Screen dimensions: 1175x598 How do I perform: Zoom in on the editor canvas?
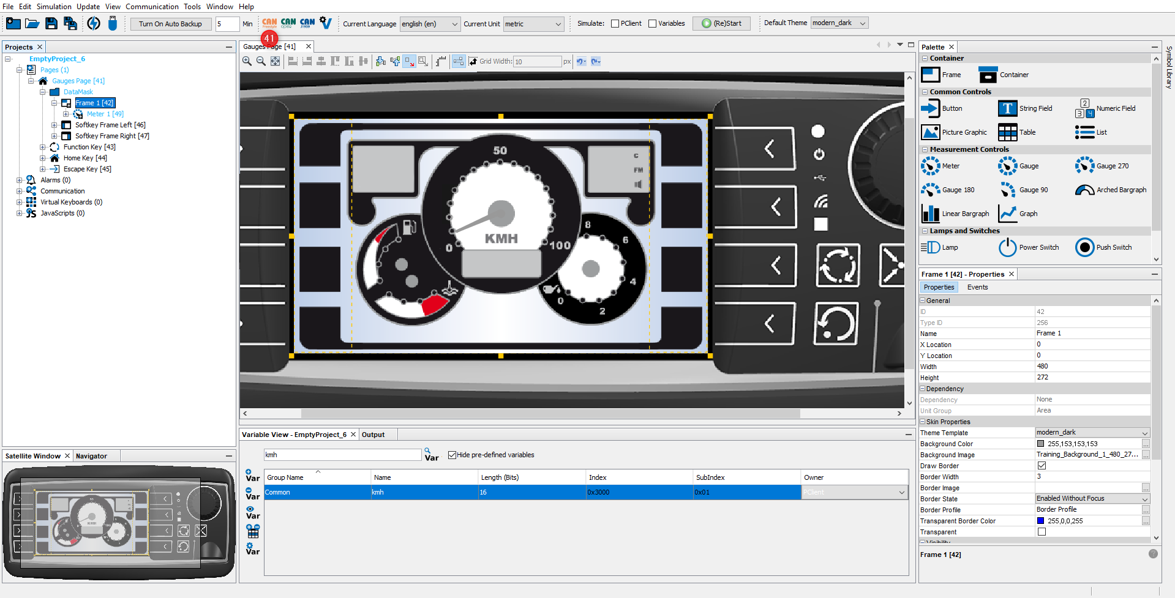[247, 61]
